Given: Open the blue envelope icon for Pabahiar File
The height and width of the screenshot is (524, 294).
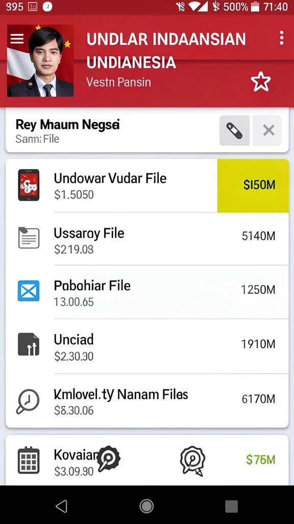Looking at the screenshot, I should click(x=29, y=291).
